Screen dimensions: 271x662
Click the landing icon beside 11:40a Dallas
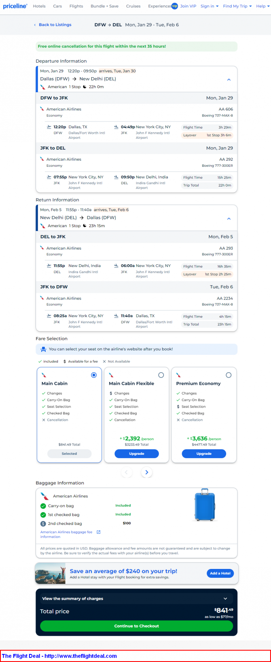(x=116, y=316)
